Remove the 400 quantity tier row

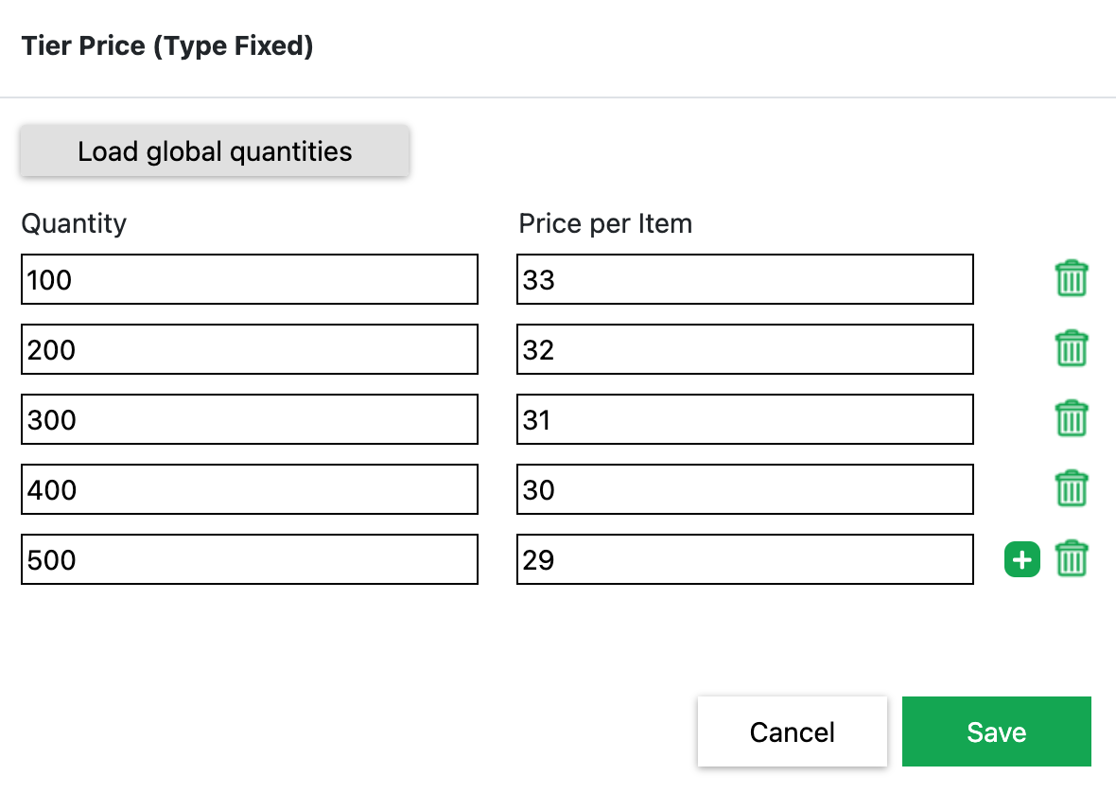click(1071, 489)
